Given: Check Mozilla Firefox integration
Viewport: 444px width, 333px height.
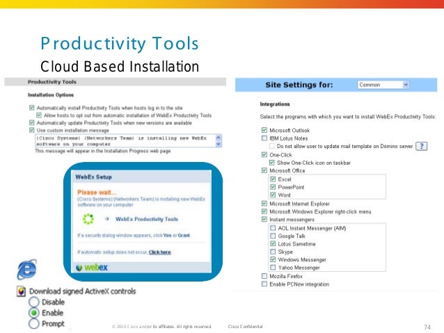Looking at the screenshot, I should pyautogui.click(x=264, y=276).
